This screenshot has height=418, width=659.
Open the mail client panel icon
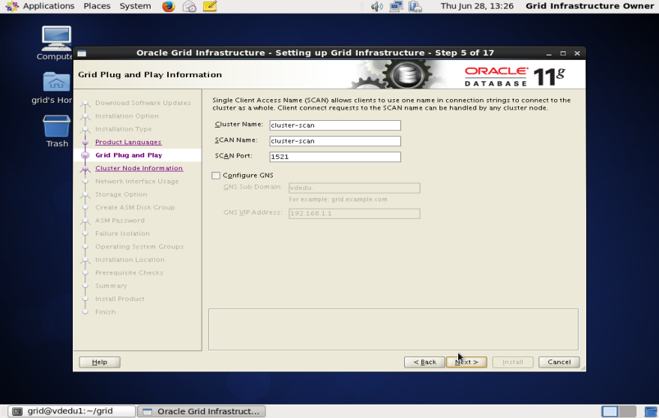pyautogui.click(x=189, y=6)
